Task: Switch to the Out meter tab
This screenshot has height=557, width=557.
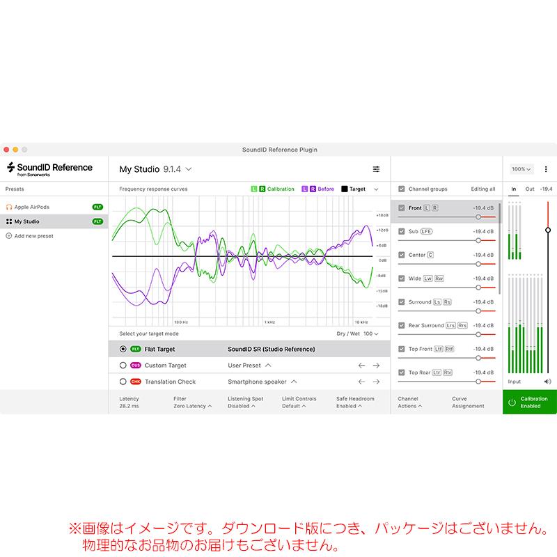Action: click(531, 188)
